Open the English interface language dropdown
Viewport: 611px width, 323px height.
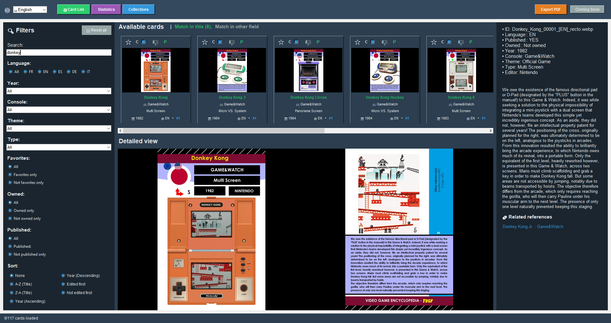pyautogui.click(x=30, y=10)
